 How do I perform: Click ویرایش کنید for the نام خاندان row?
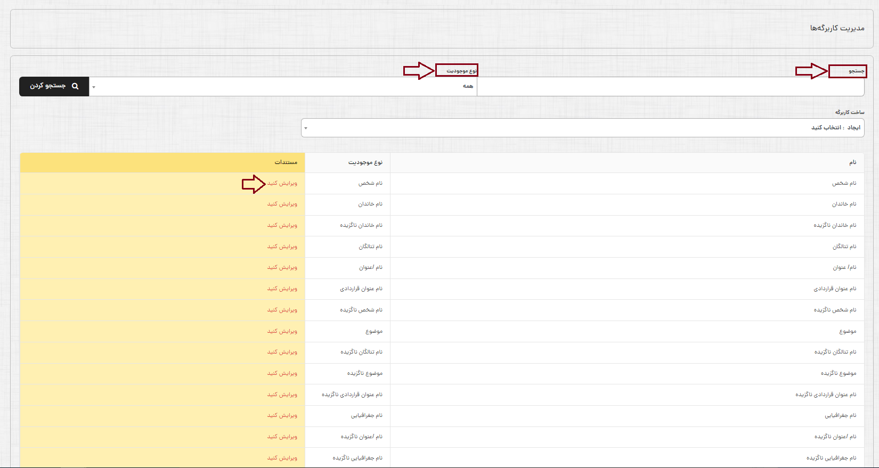coord(282,204)
